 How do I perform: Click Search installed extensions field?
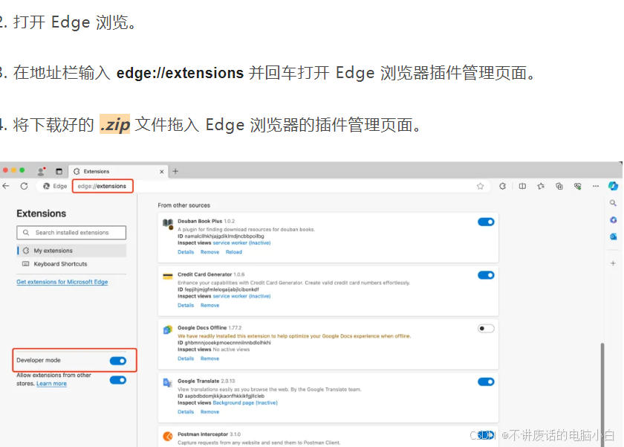click(x=71, y=233)
